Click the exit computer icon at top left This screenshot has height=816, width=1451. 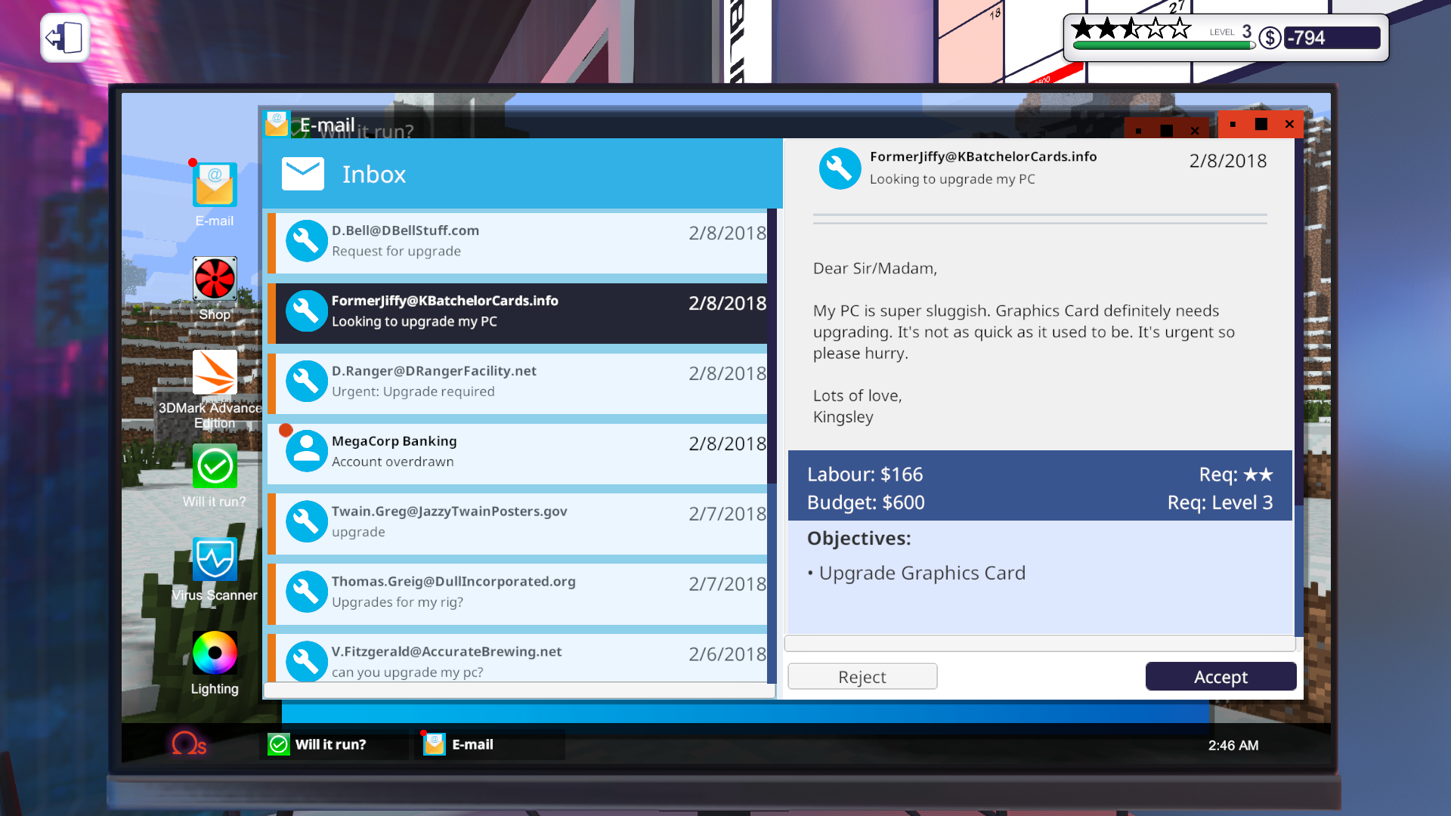[x=65, y=38]
